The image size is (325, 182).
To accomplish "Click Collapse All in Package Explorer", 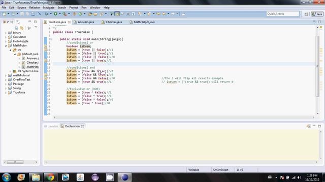I will pos(16,28).
